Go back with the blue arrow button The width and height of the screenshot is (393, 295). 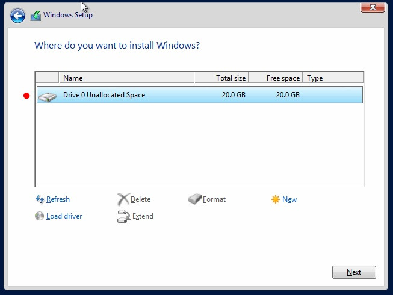tap(17, 16)
